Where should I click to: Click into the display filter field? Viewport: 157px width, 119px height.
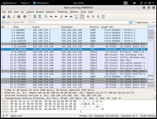click(x=66, y=22)
